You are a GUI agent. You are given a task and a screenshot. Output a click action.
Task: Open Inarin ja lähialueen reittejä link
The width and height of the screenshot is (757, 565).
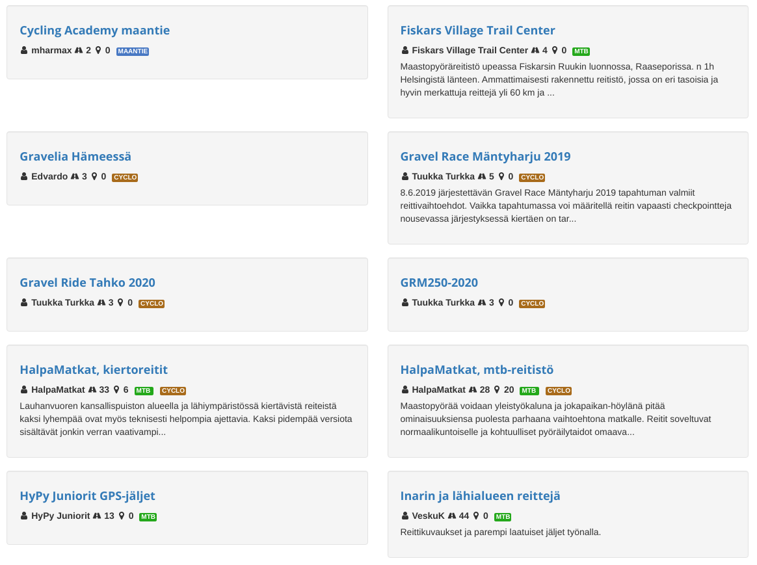[x=480, y=496]
